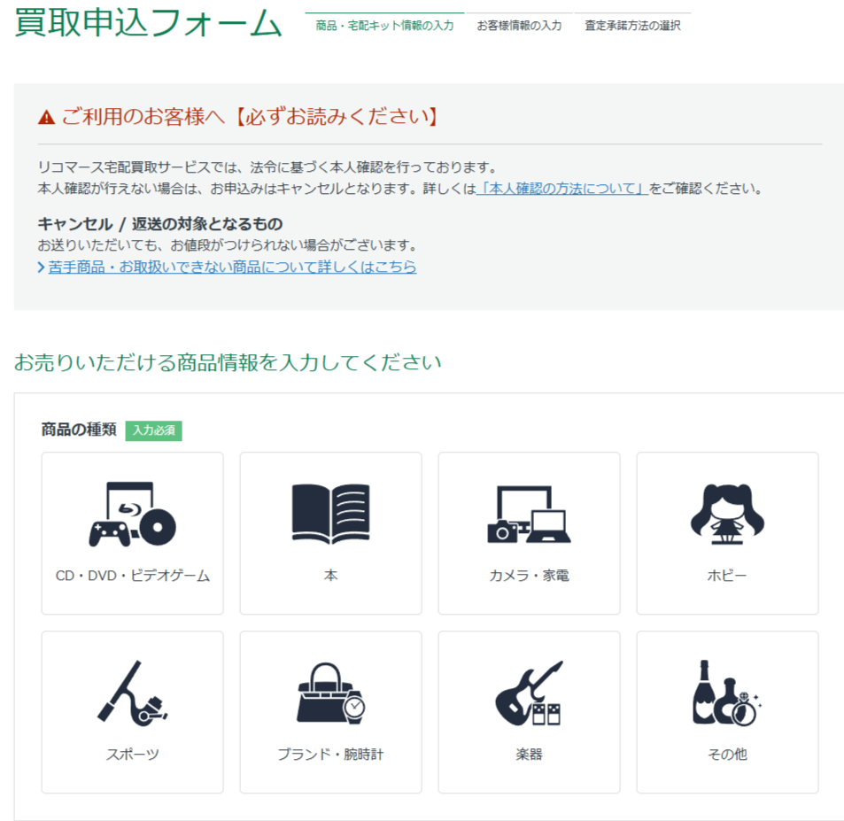Choose the camera and laptop icon
Image resolution: width=844 pixels, height=821 pixels.
coord(529,515)
